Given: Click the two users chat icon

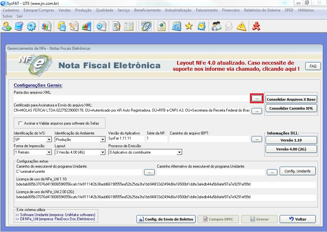Looking at the screenshot, I should 216,26.
